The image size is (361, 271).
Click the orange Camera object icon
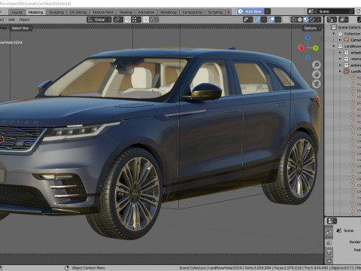tap(347, 40)
